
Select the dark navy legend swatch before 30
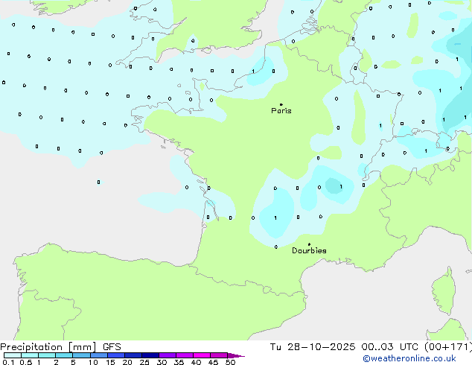[x=150, y=355]
